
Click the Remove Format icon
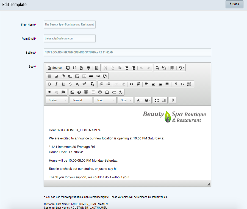(x=92, y=84)
